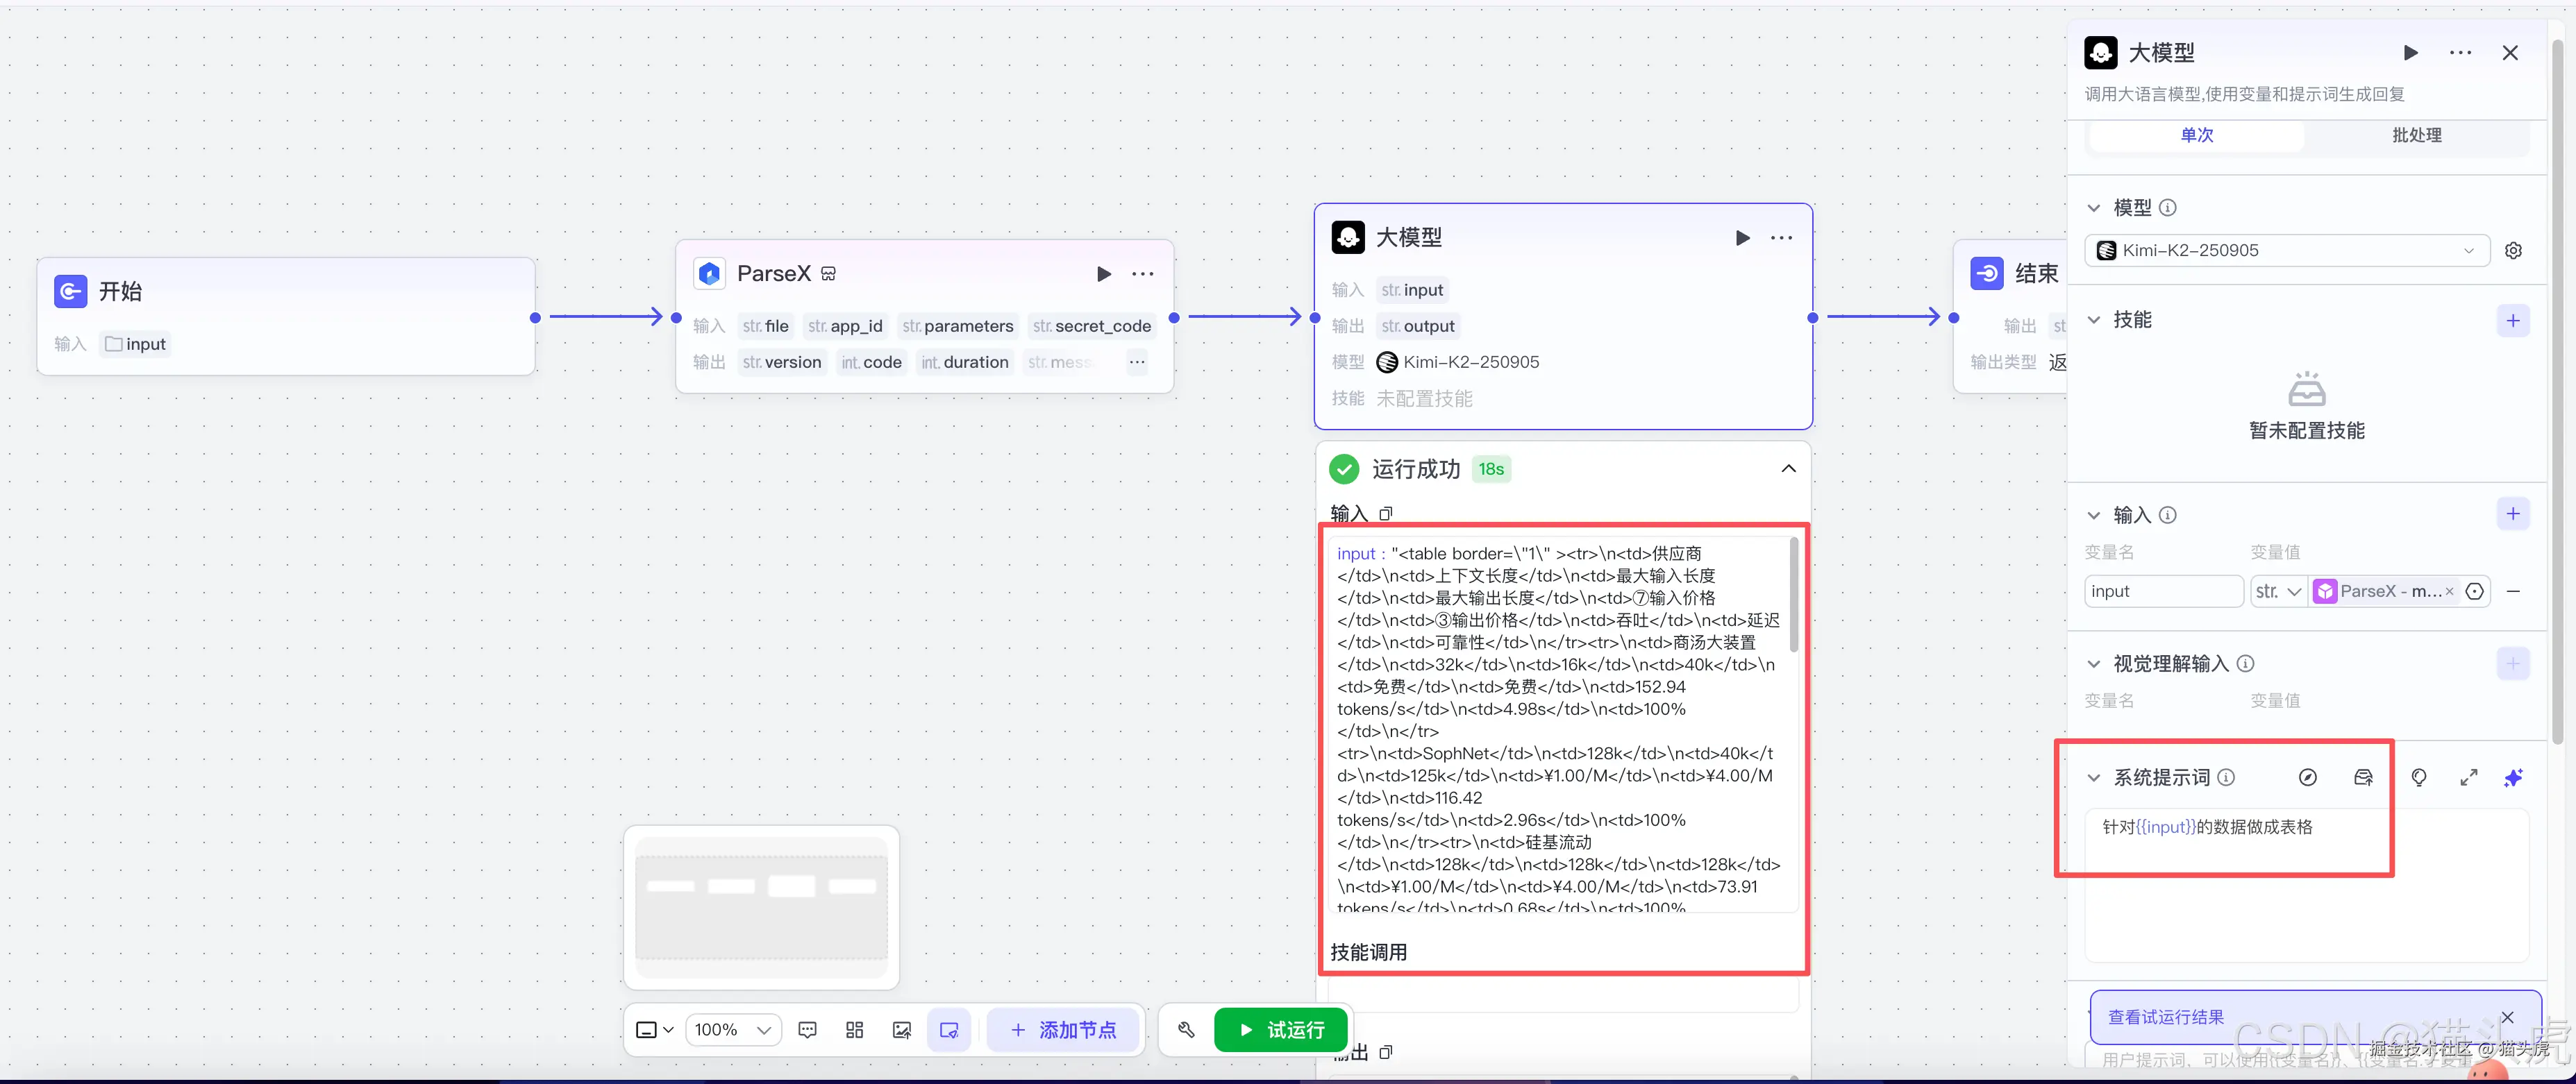Copy the 输入 data using the copy icon
2576x1084 pixels.
coord(1386,514)
